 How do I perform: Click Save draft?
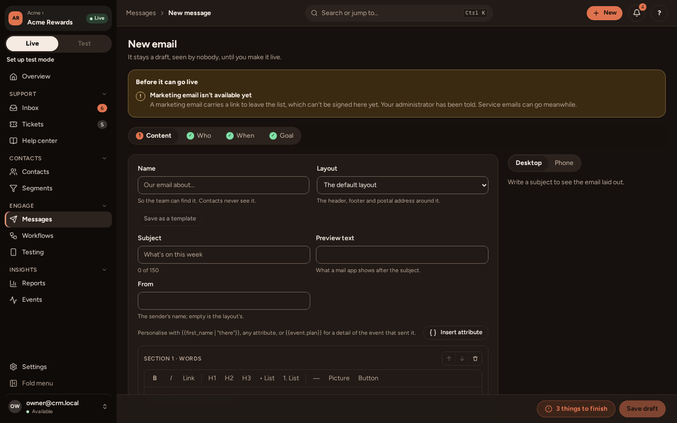pyautogui.click(x=642, y=409)
